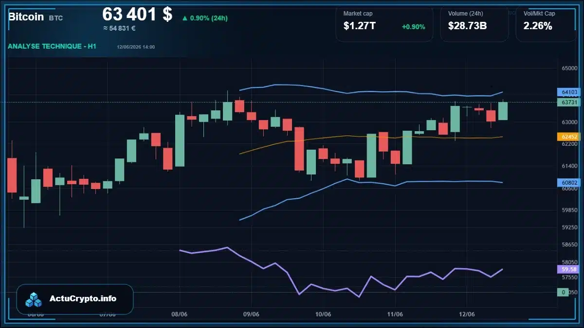Click the ActuCrypto cube logo icon
Viewport: 584px width, 328px height.
pos(34,299)
